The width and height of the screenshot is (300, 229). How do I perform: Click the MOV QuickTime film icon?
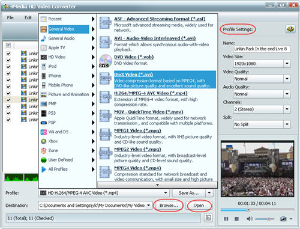click(106, 116)
